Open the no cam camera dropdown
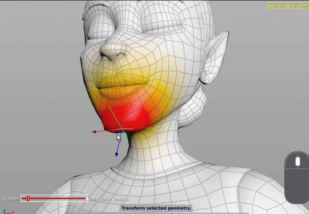The height and width of the screenshot is (214, 309). 298,5
